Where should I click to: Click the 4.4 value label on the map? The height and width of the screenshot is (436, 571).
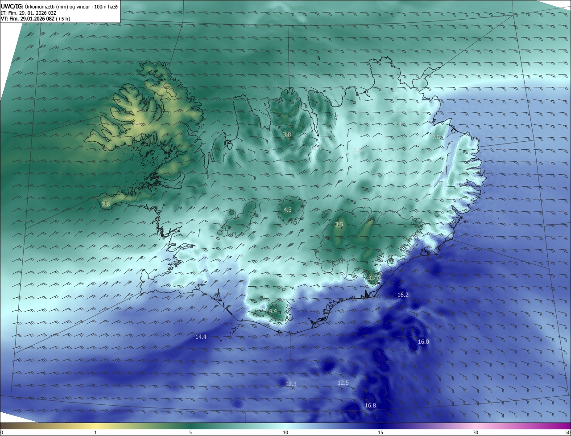tap(273, 311)
